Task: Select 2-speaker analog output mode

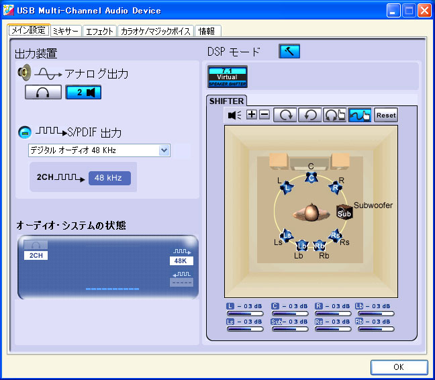Action: click(83, 93)
